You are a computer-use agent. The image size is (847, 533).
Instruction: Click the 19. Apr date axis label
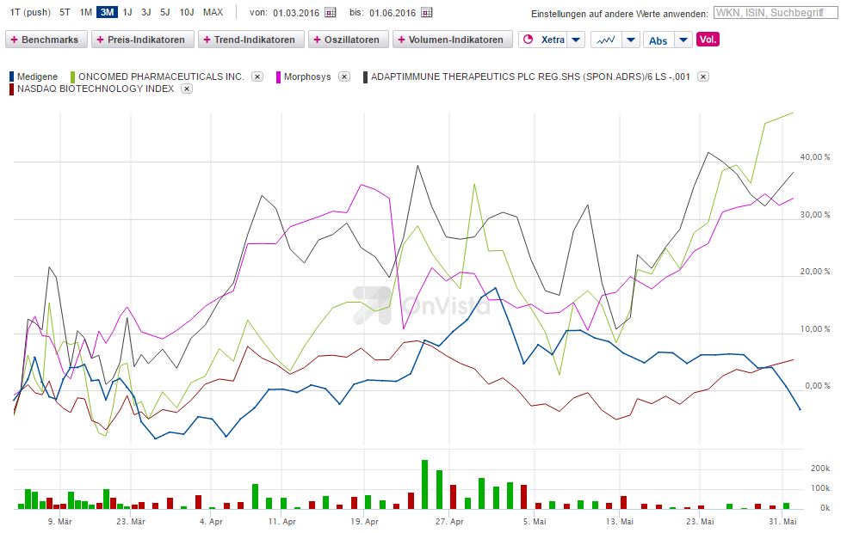point(364,522)
